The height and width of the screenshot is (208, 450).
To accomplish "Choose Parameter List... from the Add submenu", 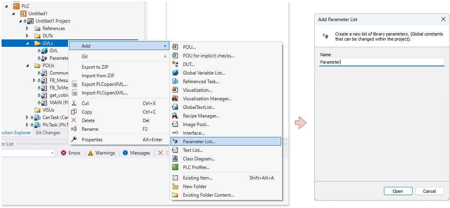I will [x=199, y=142].
